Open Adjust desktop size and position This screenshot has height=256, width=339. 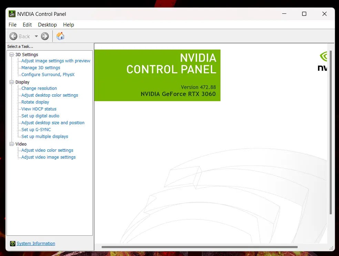click(x=53, y=123)
